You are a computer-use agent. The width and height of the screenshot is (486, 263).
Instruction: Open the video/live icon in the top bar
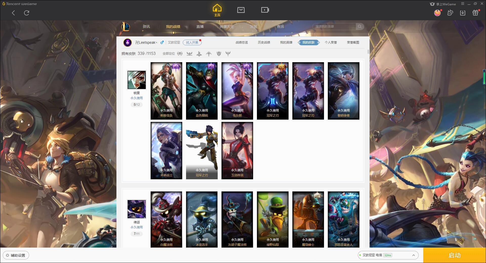[x=265, y=10]
